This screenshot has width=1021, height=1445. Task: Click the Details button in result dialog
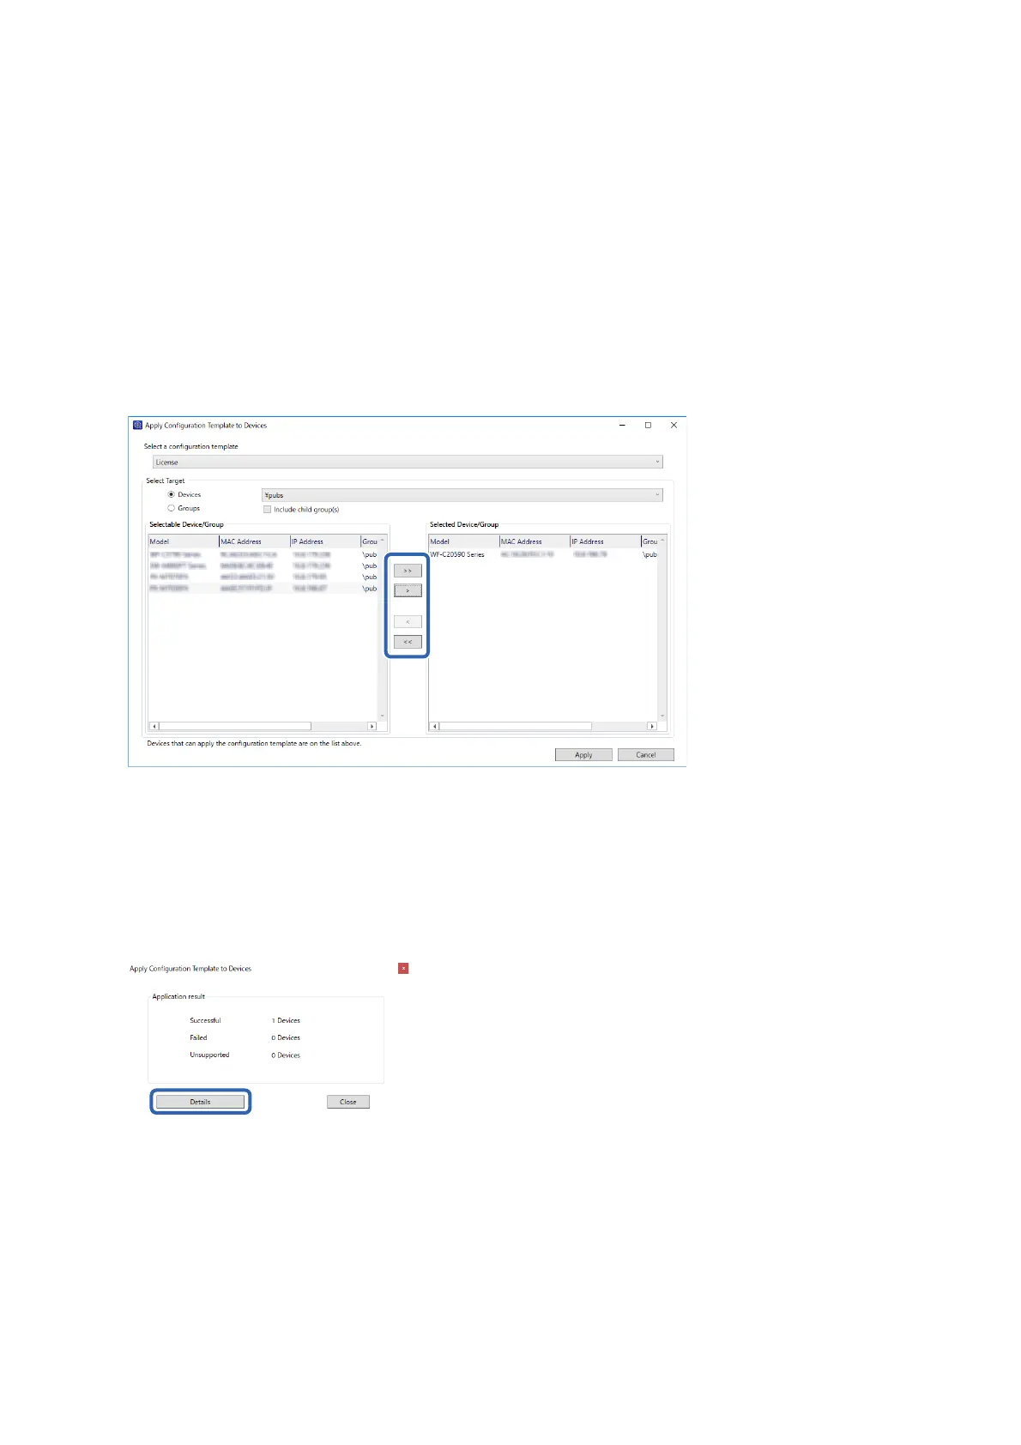tap(201, 1102)
